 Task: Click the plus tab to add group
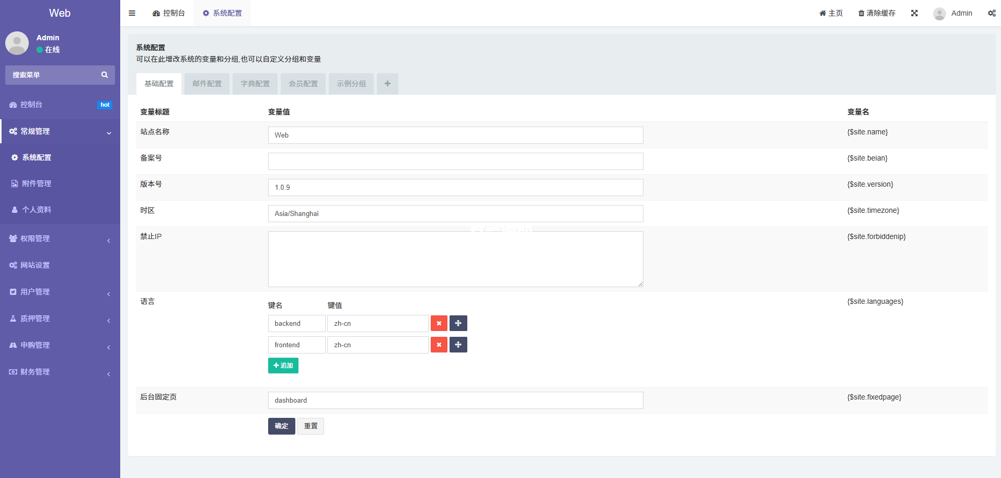pyautogui.click(x=387, y=84)
